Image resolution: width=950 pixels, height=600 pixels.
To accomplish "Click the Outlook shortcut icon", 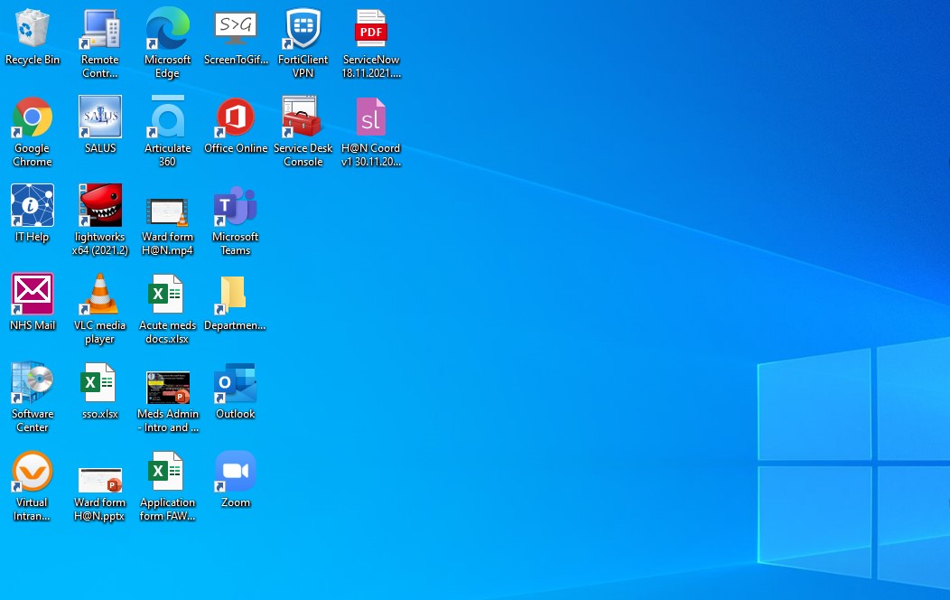I will [236, 382].
